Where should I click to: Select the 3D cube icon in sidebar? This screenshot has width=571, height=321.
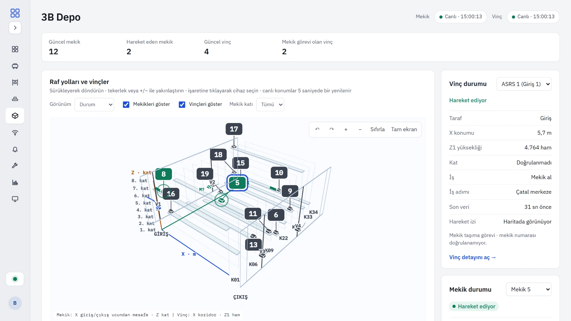[x=15, y=116]
